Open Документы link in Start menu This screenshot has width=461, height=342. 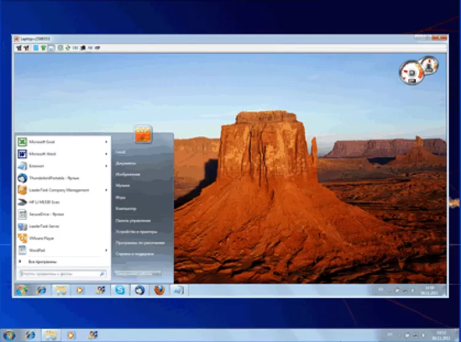[x=126, y=163]
